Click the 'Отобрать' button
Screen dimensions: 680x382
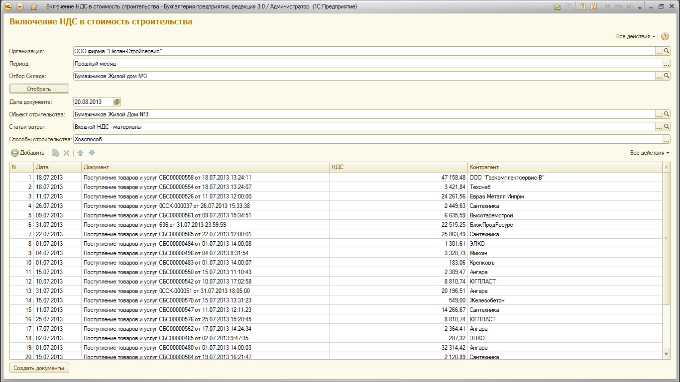click(39, 89)
